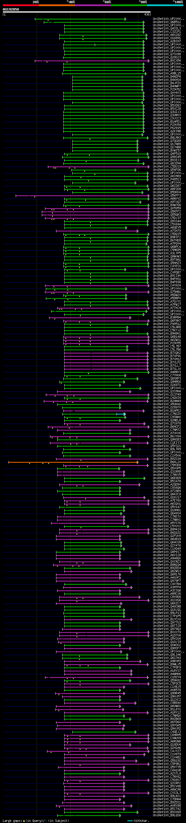Screen dimensions: 186x823
Task: Click the purple alignment bar for UniRef100_B0CXM4
Action: (92, 61)
